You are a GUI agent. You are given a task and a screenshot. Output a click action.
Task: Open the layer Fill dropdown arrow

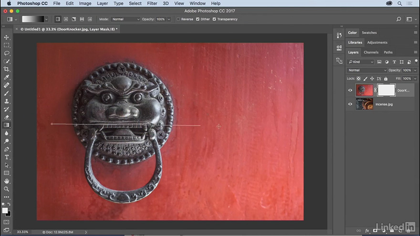[415, 79]
